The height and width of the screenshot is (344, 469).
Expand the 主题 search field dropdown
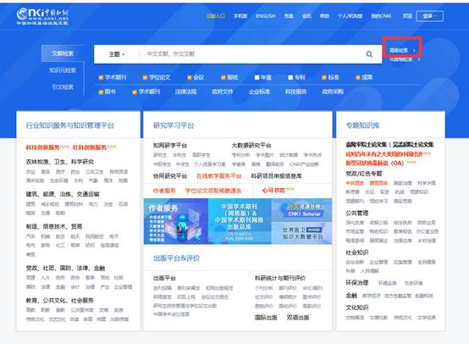(x=117, y=54)
